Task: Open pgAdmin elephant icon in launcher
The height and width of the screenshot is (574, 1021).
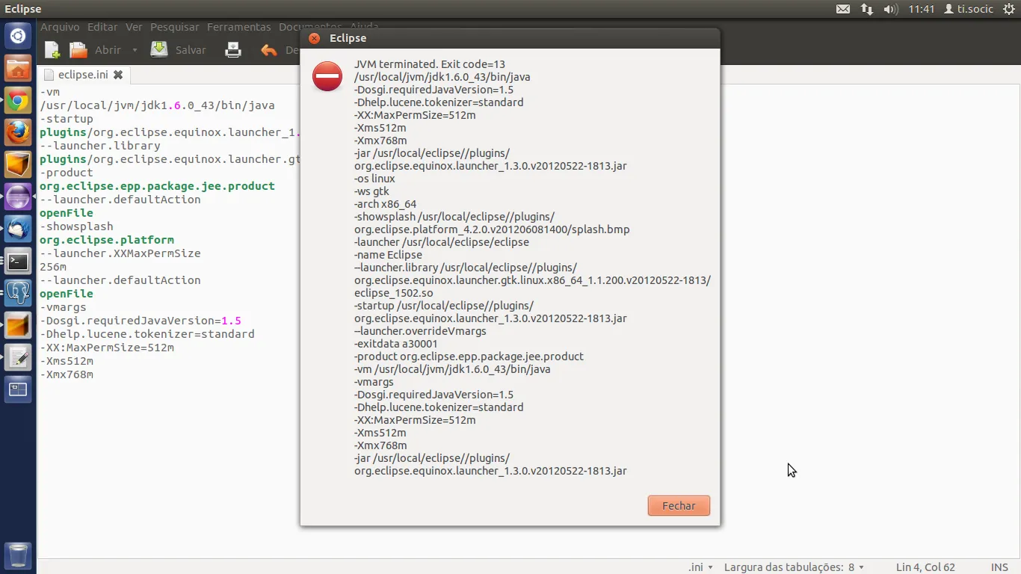Action: (x=18, y=294)
